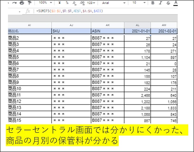Select the 商品6 name cell
This screenshot has width=194, height=152.
(30, 63)
